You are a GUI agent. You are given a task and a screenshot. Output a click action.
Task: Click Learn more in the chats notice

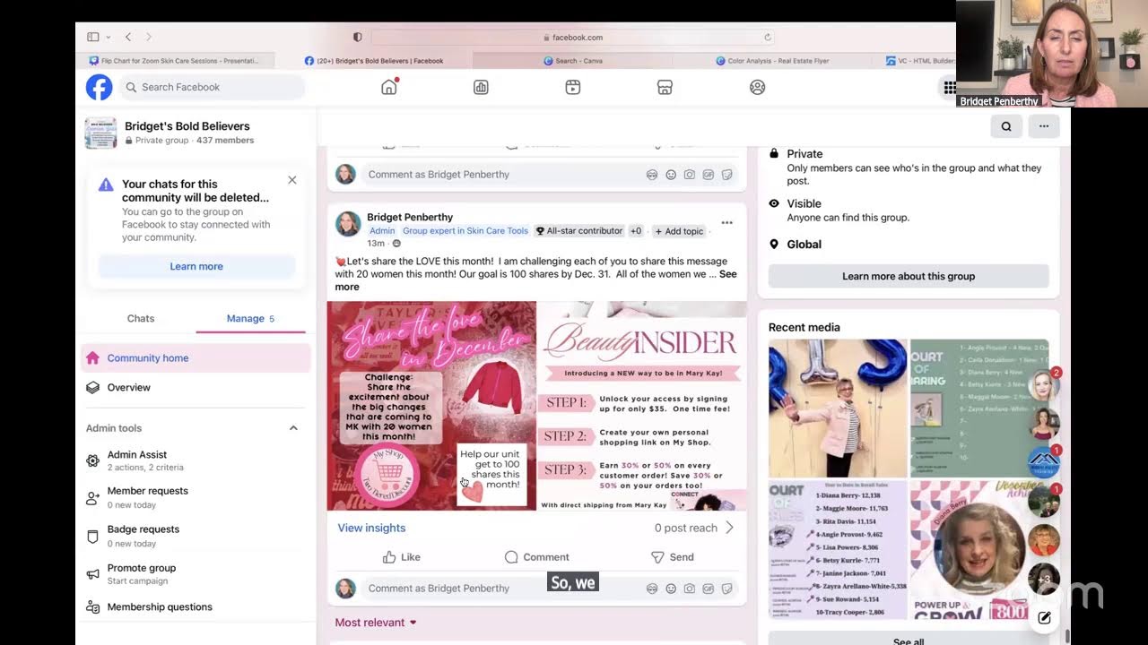(x=196, y=266)
